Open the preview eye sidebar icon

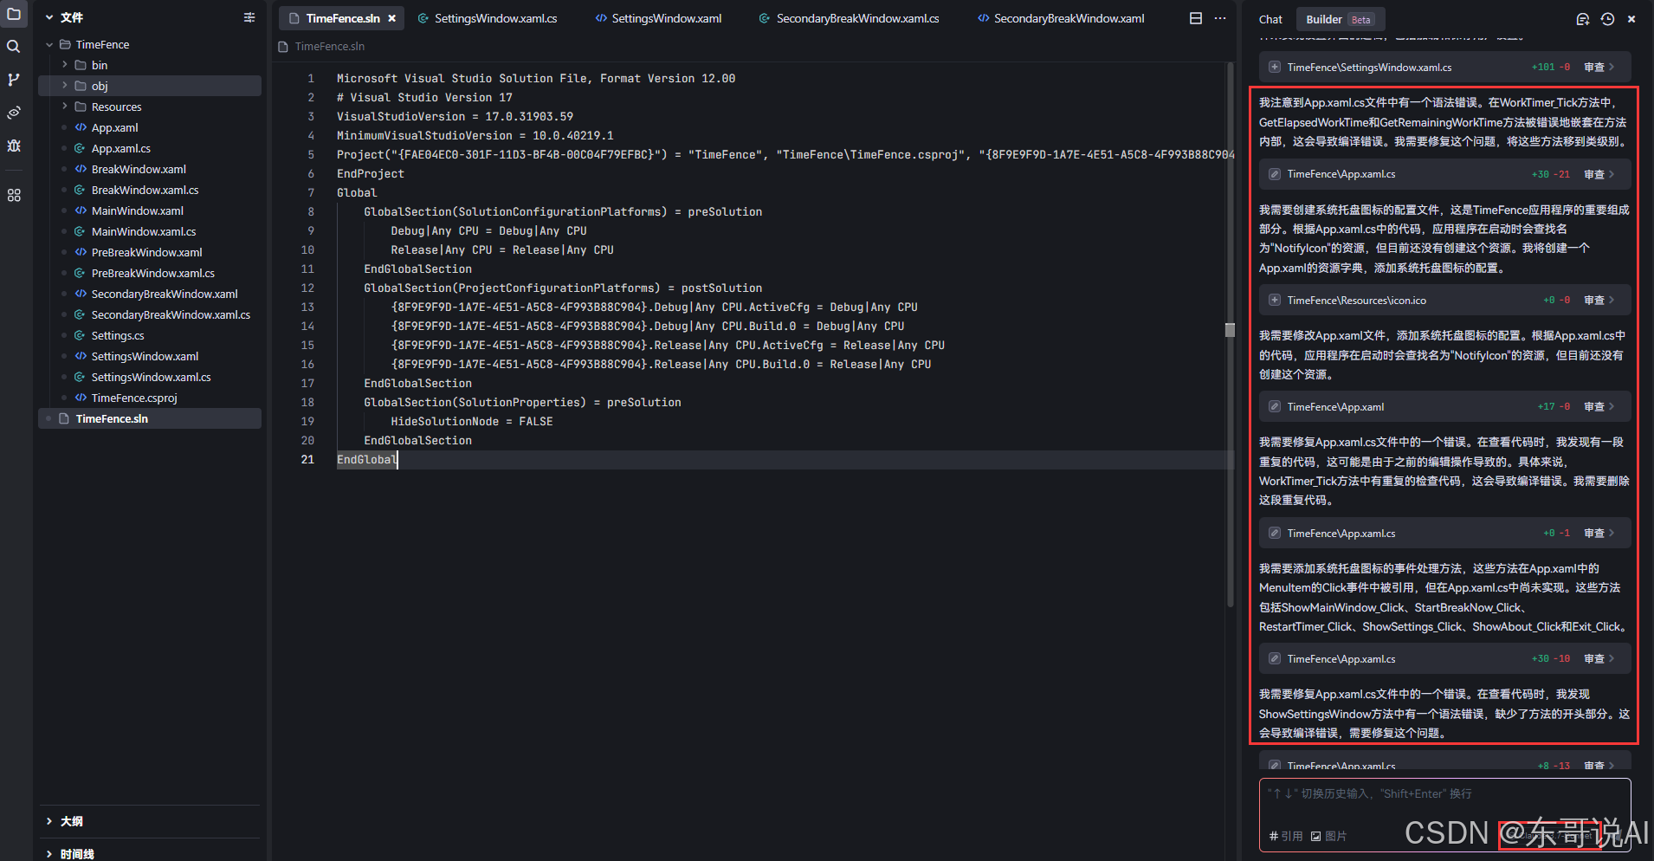(14, 113)
